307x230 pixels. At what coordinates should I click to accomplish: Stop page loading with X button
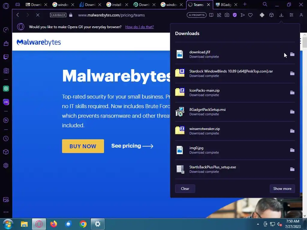pyautogui.click(x=38, y=15)
